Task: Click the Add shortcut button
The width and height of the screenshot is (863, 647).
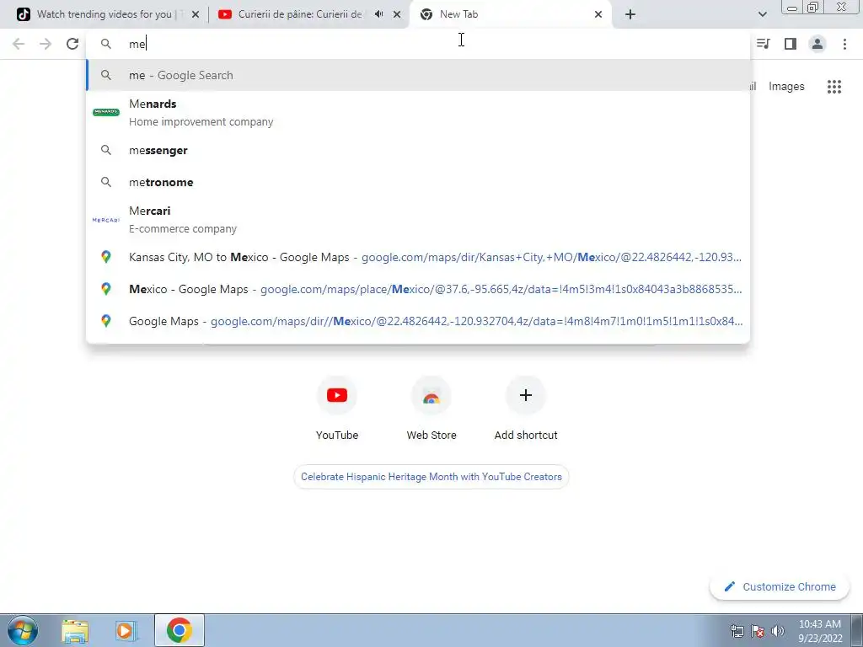Action: point(526,409)
